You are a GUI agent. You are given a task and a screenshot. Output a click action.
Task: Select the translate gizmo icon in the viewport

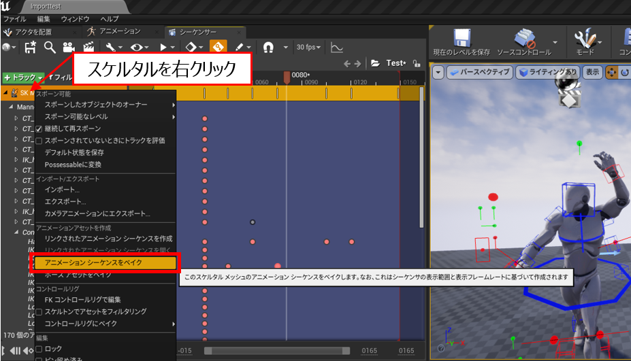click(x=611, y=72)
